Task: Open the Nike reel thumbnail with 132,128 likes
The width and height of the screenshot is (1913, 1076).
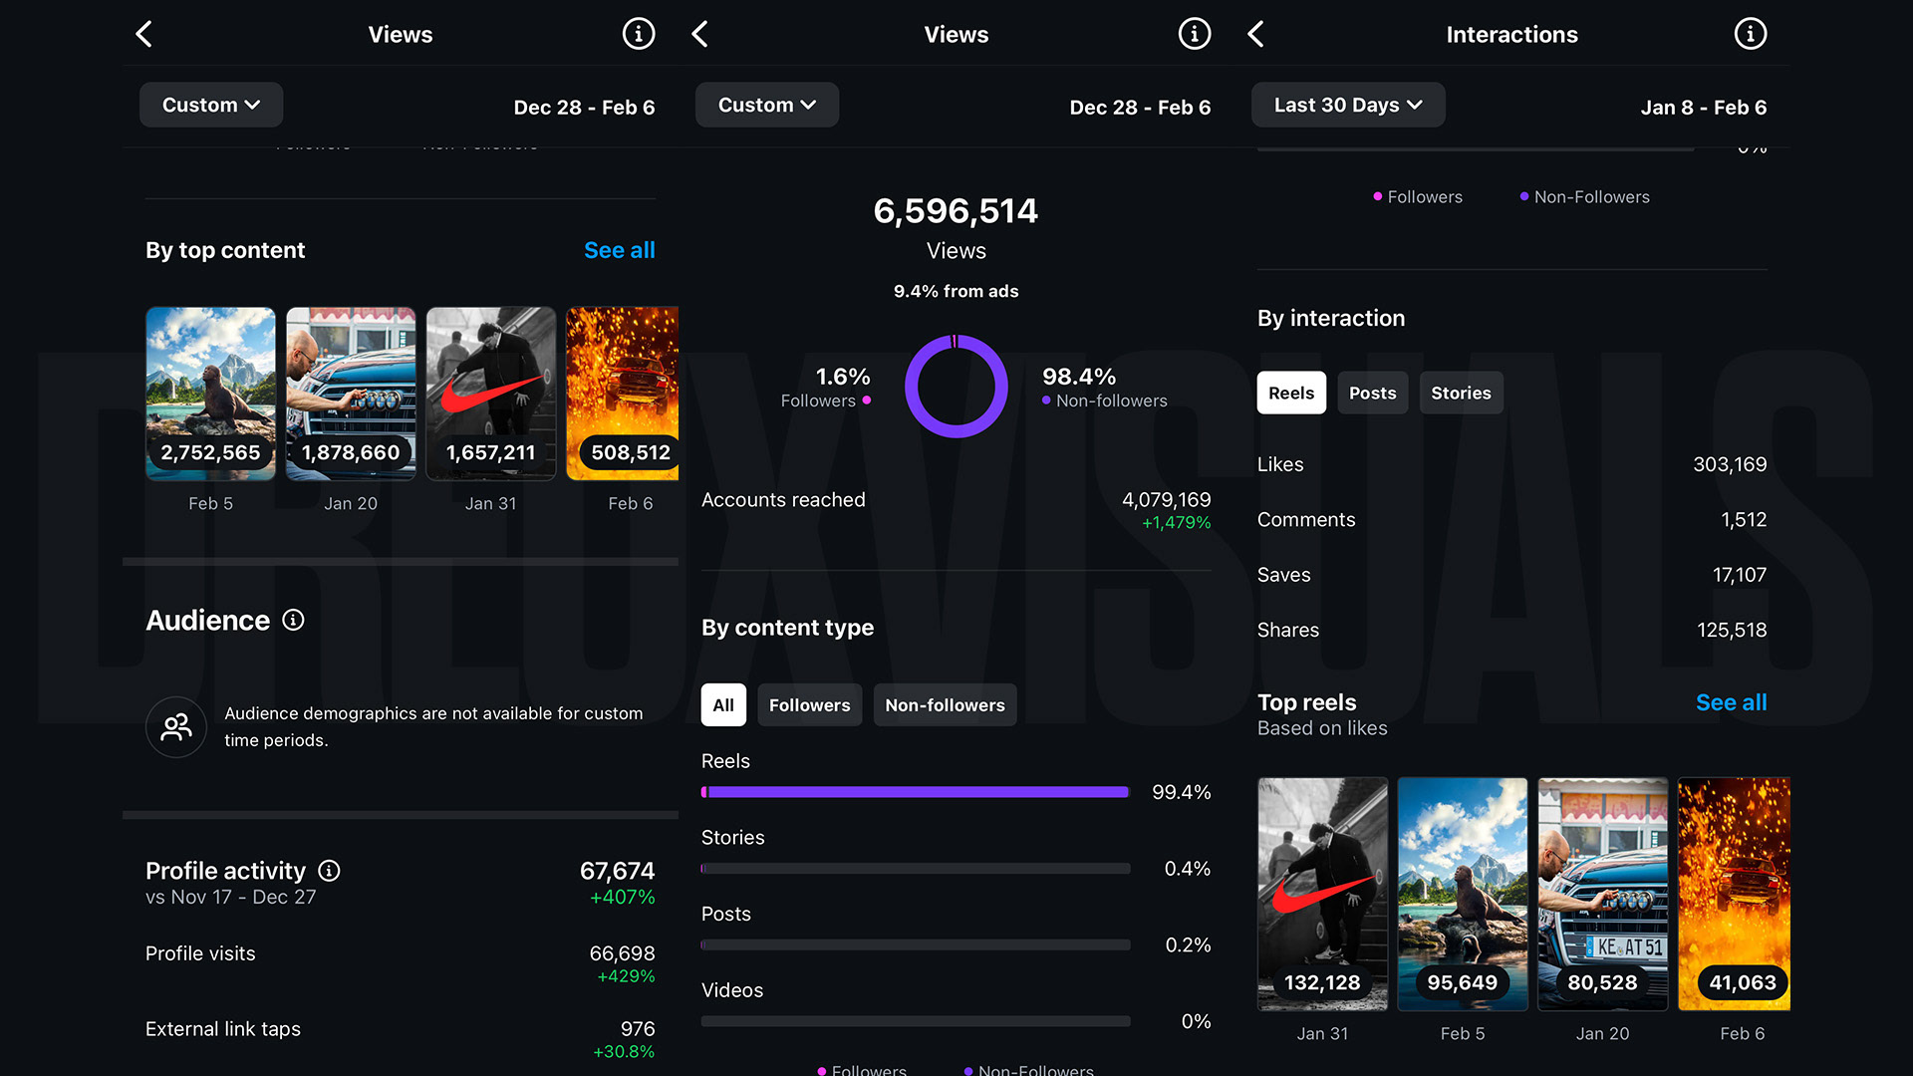Action: coord(1322,894)
